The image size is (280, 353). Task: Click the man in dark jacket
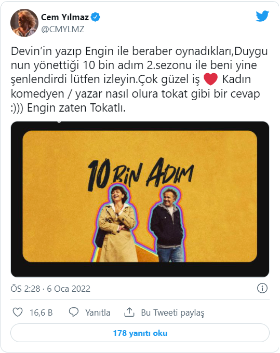(168, 225)
